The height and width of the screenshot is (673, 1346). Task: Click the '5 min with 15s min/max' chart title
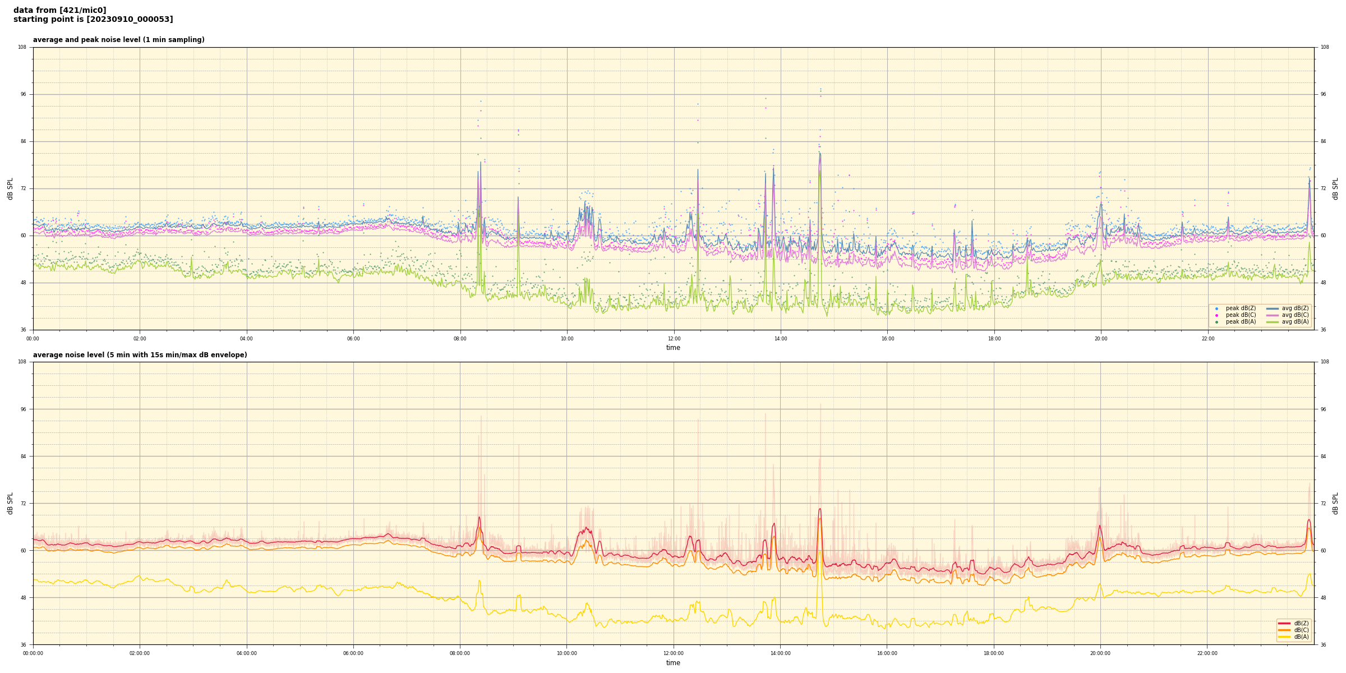140,355
